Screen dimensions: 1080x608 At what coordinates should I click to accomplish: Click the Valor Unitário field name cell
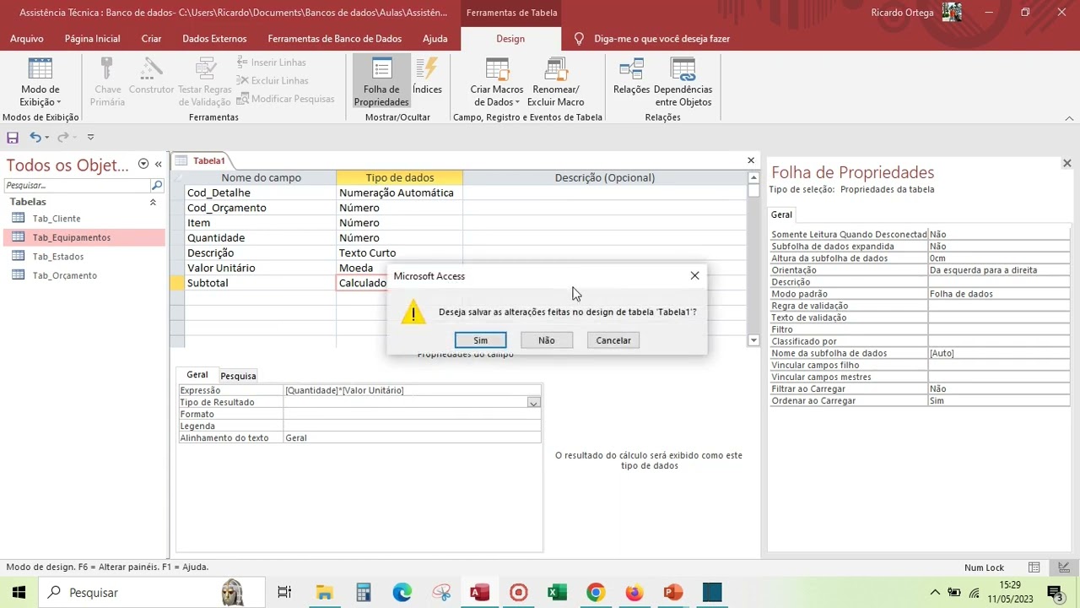click(260, 268)
